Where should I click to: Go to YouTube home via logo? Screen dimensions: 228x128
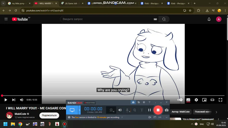(20, 19)
